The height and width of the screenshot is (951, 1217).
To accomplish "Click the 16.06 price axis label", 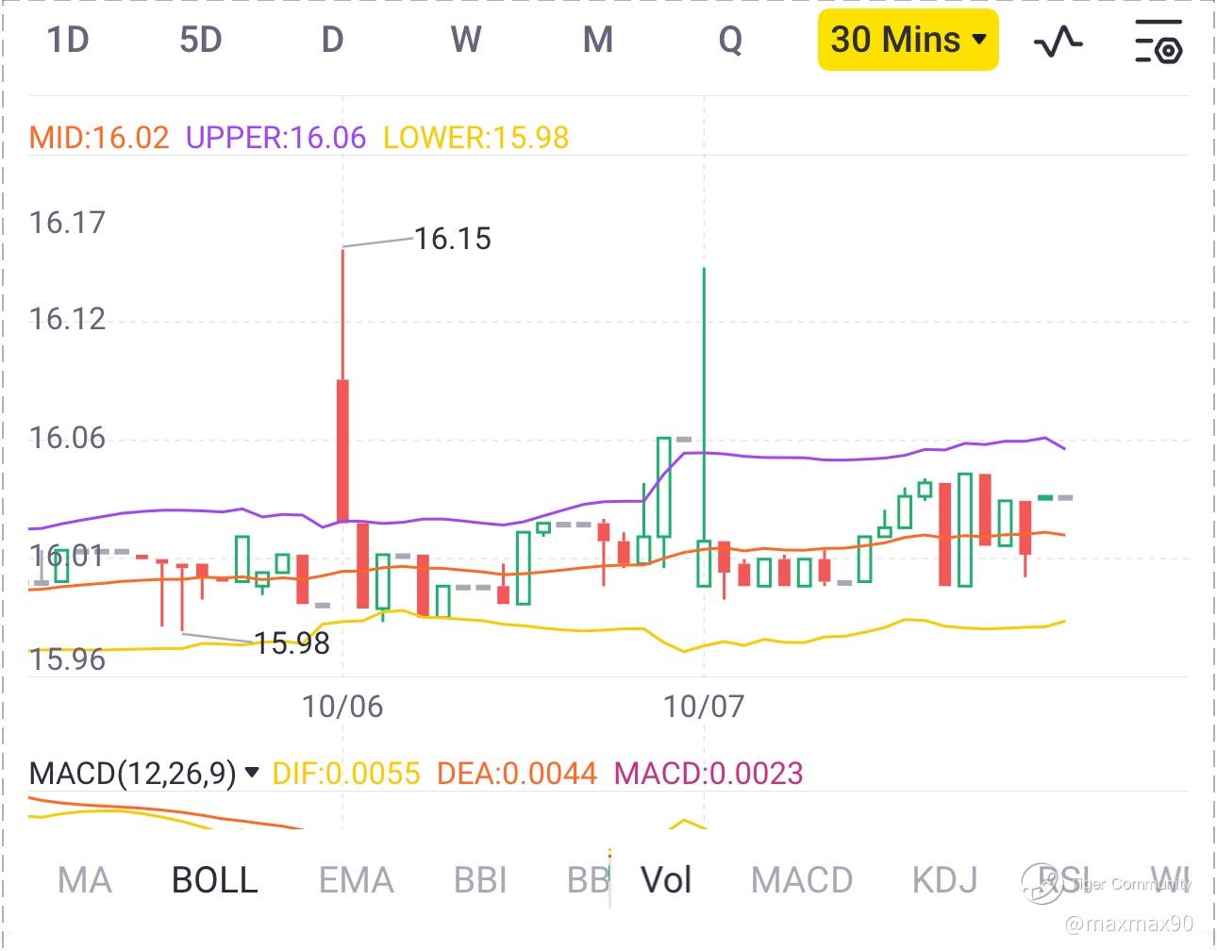I will [67, 438].
